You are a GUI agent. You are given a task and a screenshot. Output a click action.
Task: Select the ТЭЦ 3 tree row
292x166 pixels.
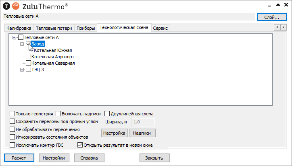[38, 70]
